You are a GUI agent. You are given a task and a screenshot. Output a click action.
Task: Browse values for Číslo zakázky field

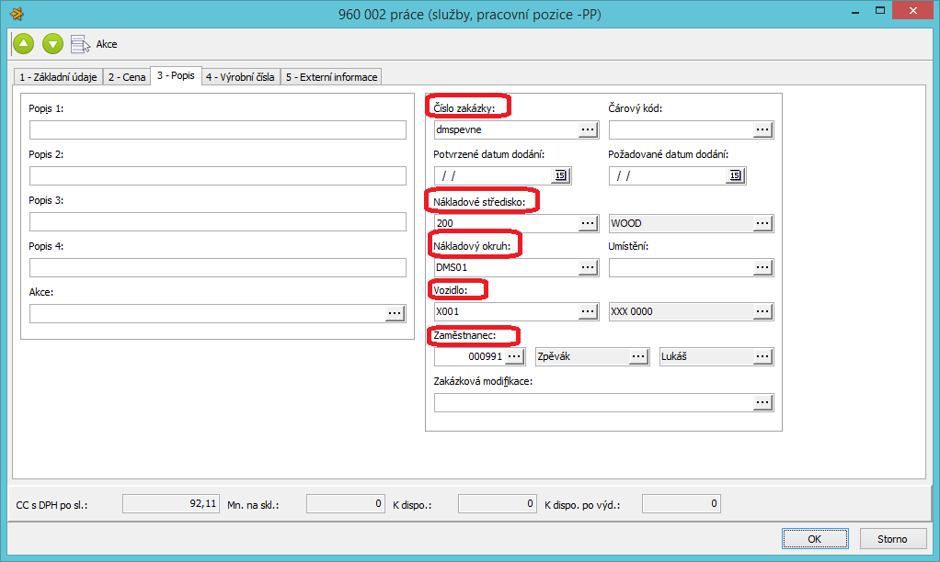[x=589, y=129]
